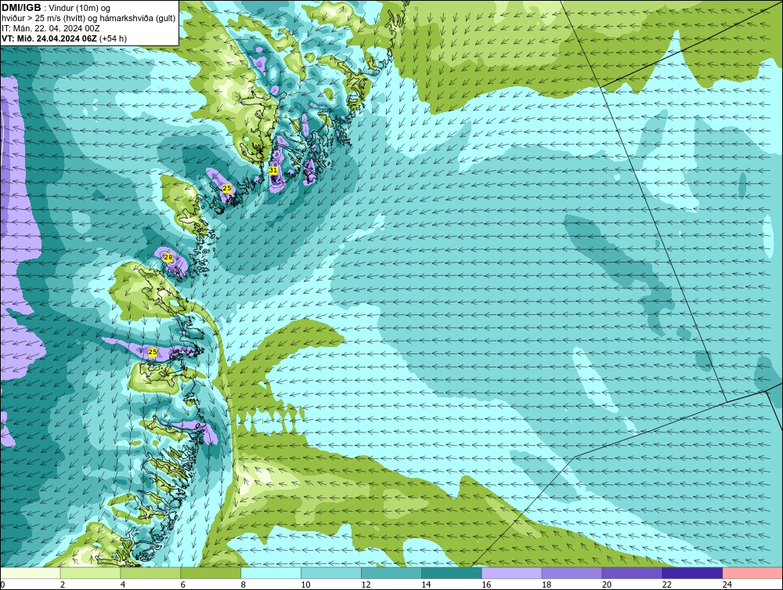Click the DMI/IGB title text

[x=21, y=8]
